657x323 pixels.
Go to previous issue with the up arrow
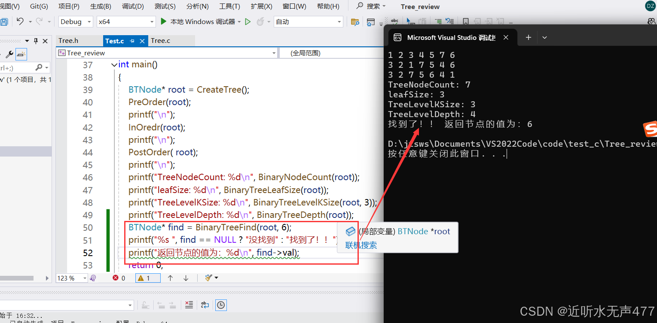pyautogui.click(x=170, y=278)
